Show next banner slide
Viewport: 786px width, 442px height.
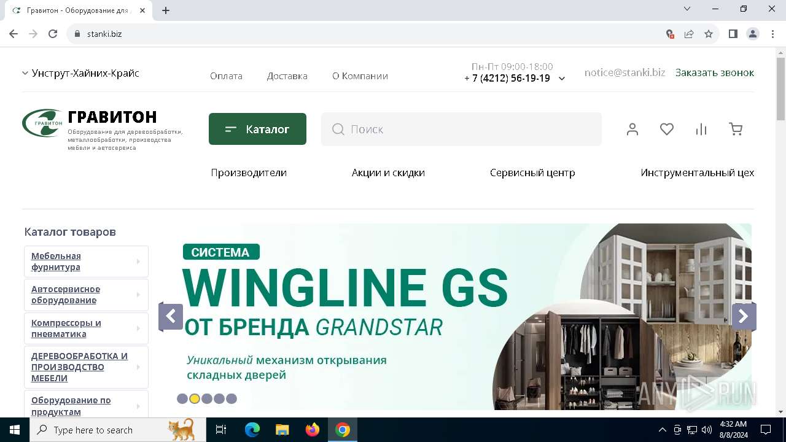pyautogui.click(x=744, y=317)
